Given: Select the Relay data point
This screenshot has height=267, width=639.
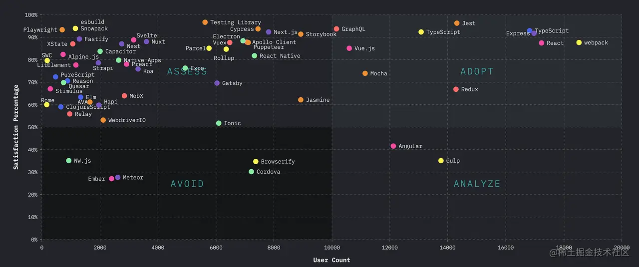Looking at the screenshot, I should point(69,114).
